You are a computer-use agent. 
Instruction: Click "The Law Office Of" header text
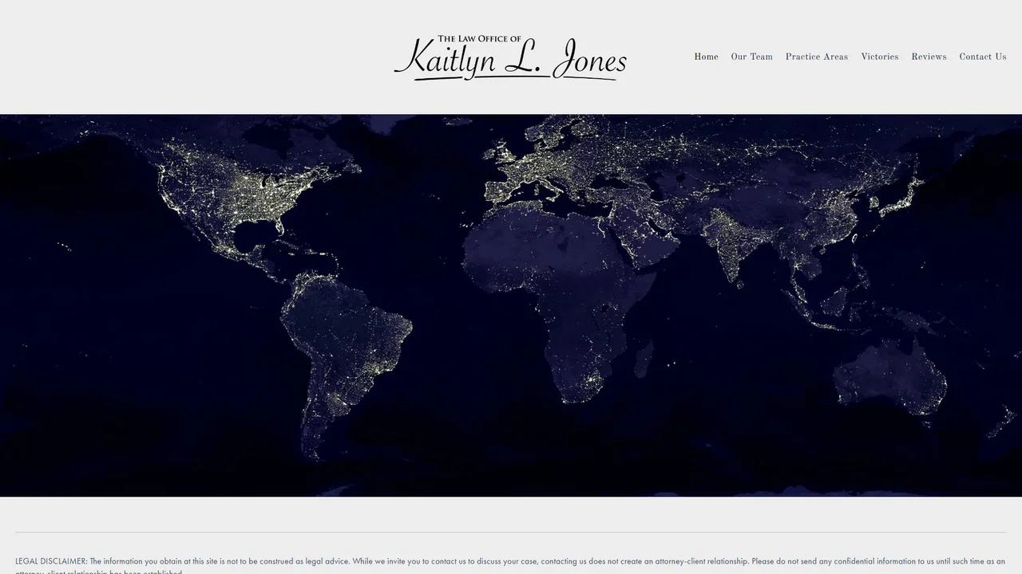pos(479,38)
